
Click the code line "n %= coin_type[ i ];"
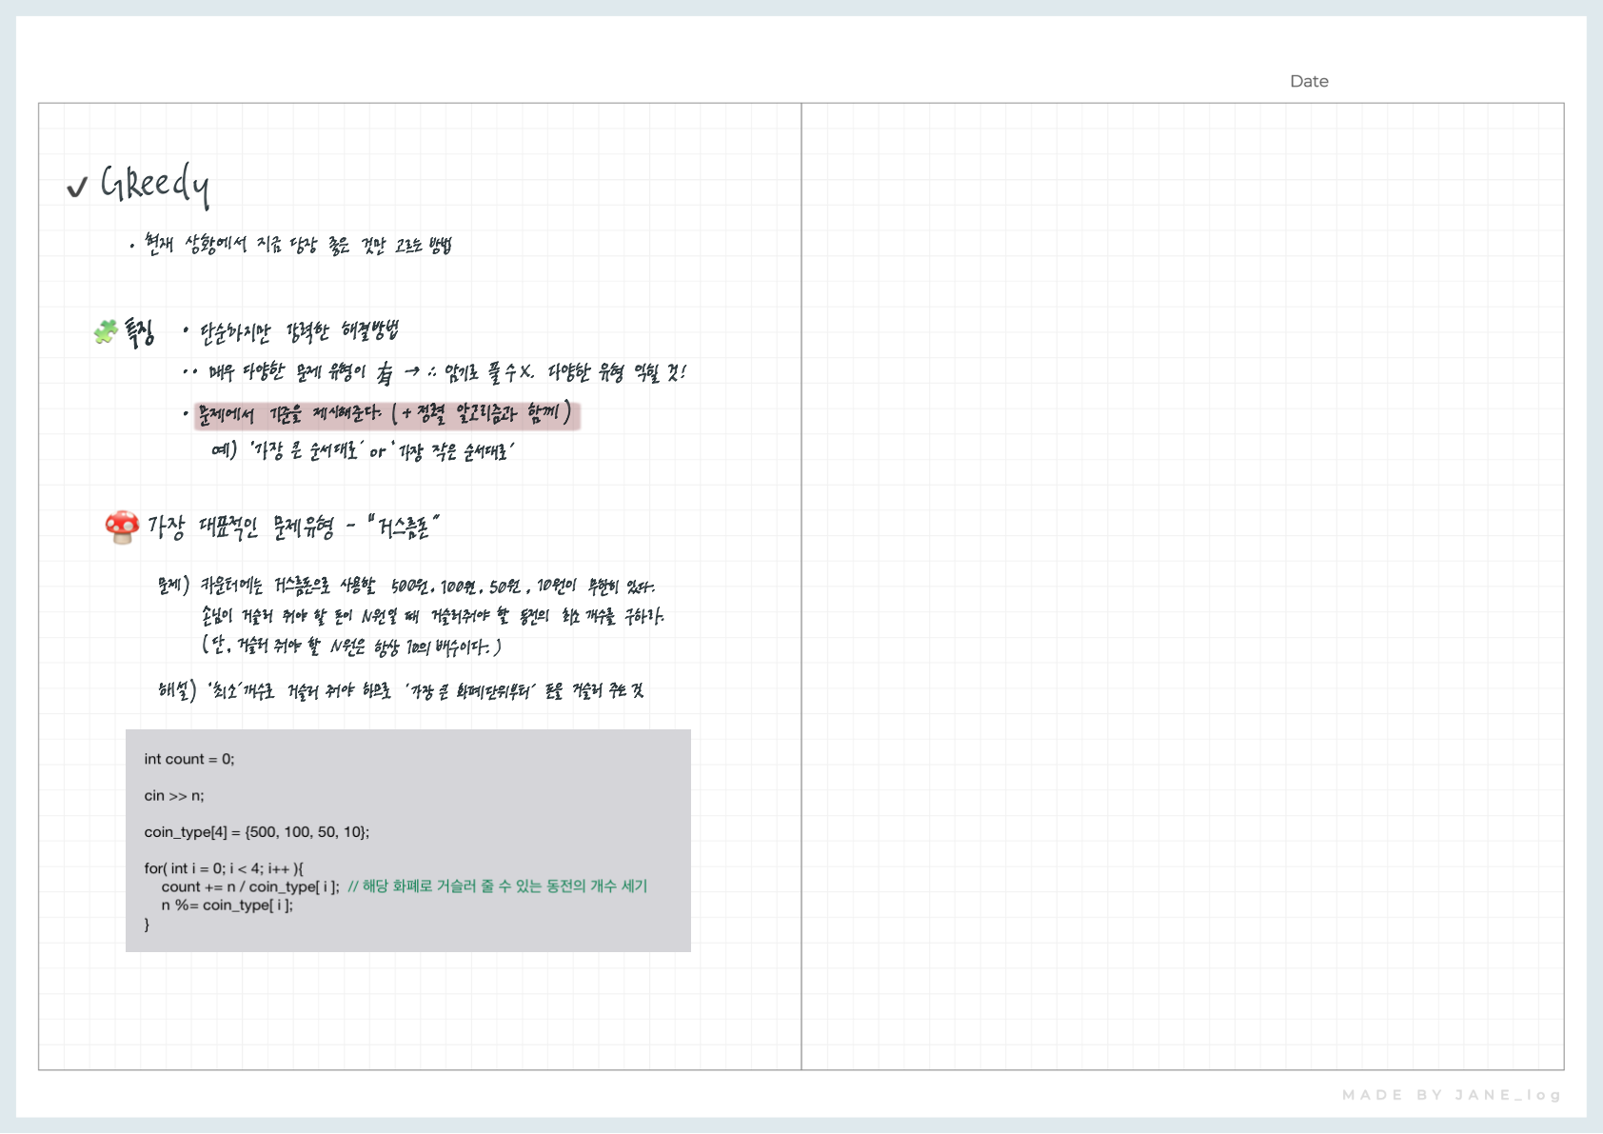coord(228,905)
